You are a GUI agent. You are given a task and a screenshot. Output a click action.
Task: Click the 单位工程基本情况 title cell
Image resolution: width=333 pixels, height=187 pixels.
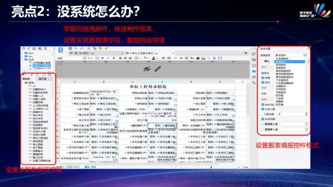pos(148,87)
